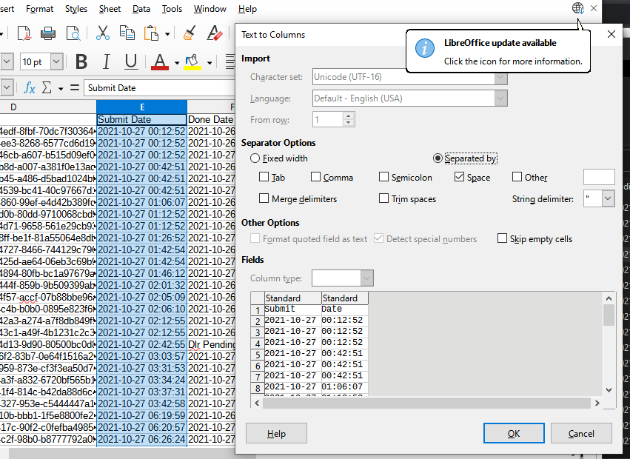Open the Styles menu
Screen dimensions: 630x459
[76, 9]
